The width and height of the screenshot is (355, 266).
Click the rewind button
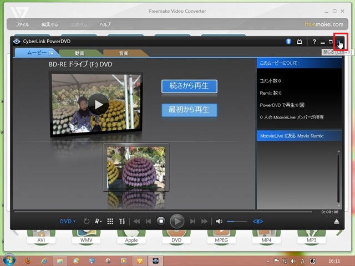[136, 221]
